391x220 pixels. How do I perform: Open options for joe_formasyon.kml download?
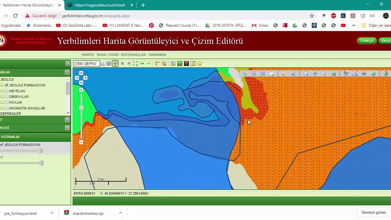tap(52, 213)
